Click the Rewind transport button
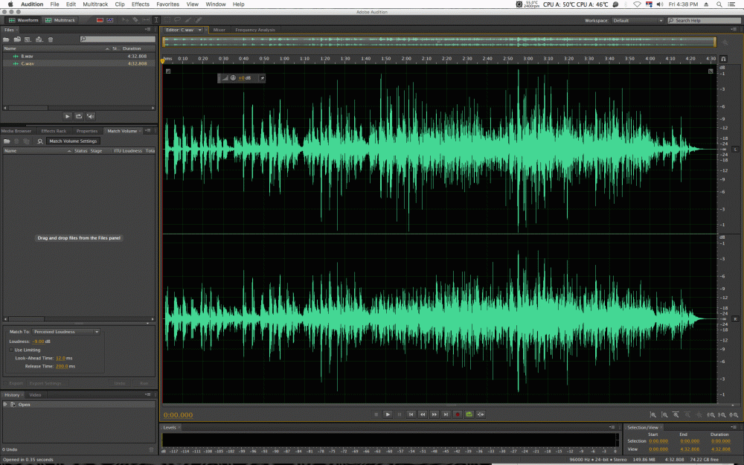Image resolution: width=744 pixels, height=465 pixels. [423, 414]
